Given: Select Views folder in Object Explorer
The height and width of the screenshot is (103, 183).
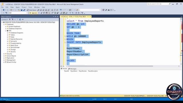Looking at the screenshot, I should coord(12,37).
